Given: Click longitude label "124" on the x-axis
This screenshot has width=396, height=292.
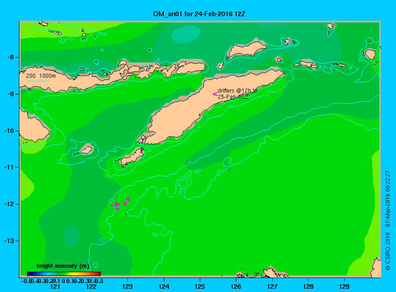Looking at the screenshot, I should pyautogui.click(x=164, y=287).
